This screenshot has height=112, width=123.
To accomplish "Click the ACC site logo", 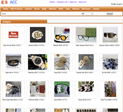I will (9, 2).
